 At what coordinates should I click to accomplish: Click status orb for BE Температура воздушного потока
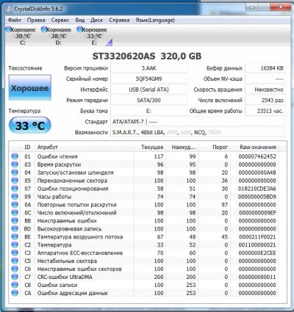tap(15, 237)
